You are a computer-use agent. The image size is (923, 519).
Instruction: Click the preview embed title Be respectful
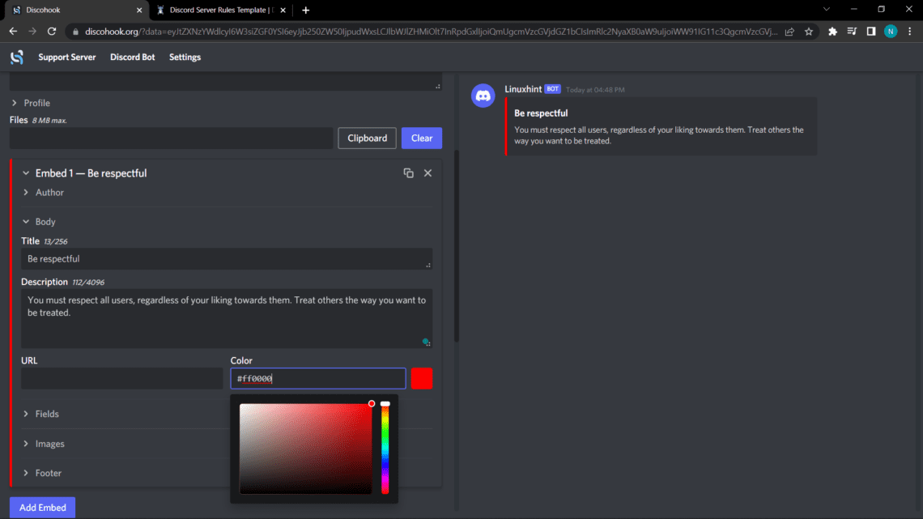click(541, 113)
